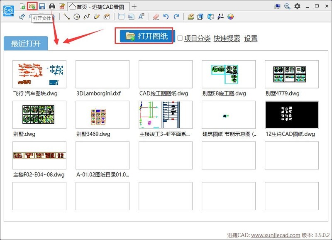Viewport: 332px width, 240px height.
Task: Open the www.xunjiecad.com website link
Action: pos(276,235)
